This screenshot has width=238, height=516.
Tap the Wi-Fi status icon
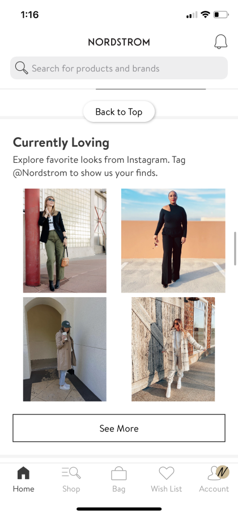[x=206, y=15]
